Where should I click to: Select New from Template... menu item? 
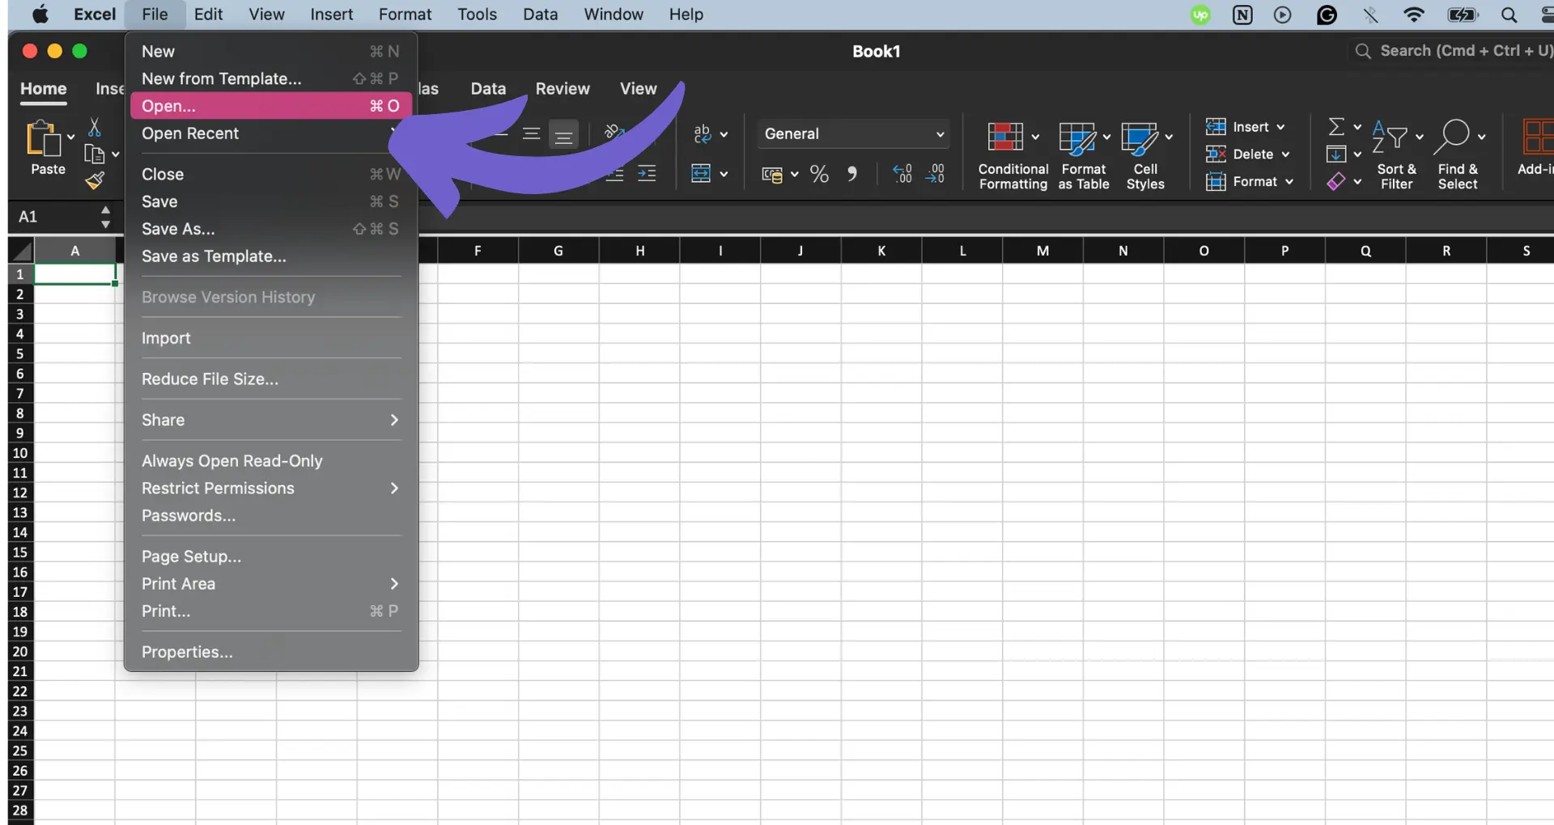(x=271, y=78)
